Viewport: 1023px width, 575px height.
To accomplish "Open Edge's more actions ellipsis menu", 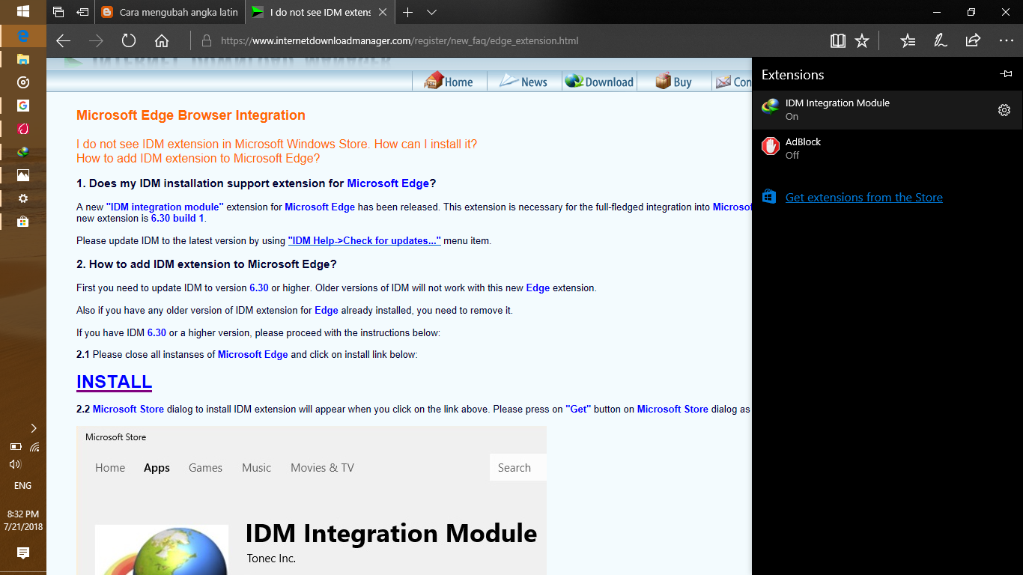I will pos(1004,40).
